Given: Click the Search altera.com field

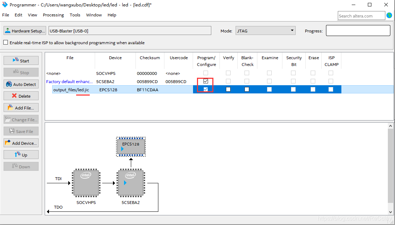Looking at the screenshot, I should tap(361, 16).
